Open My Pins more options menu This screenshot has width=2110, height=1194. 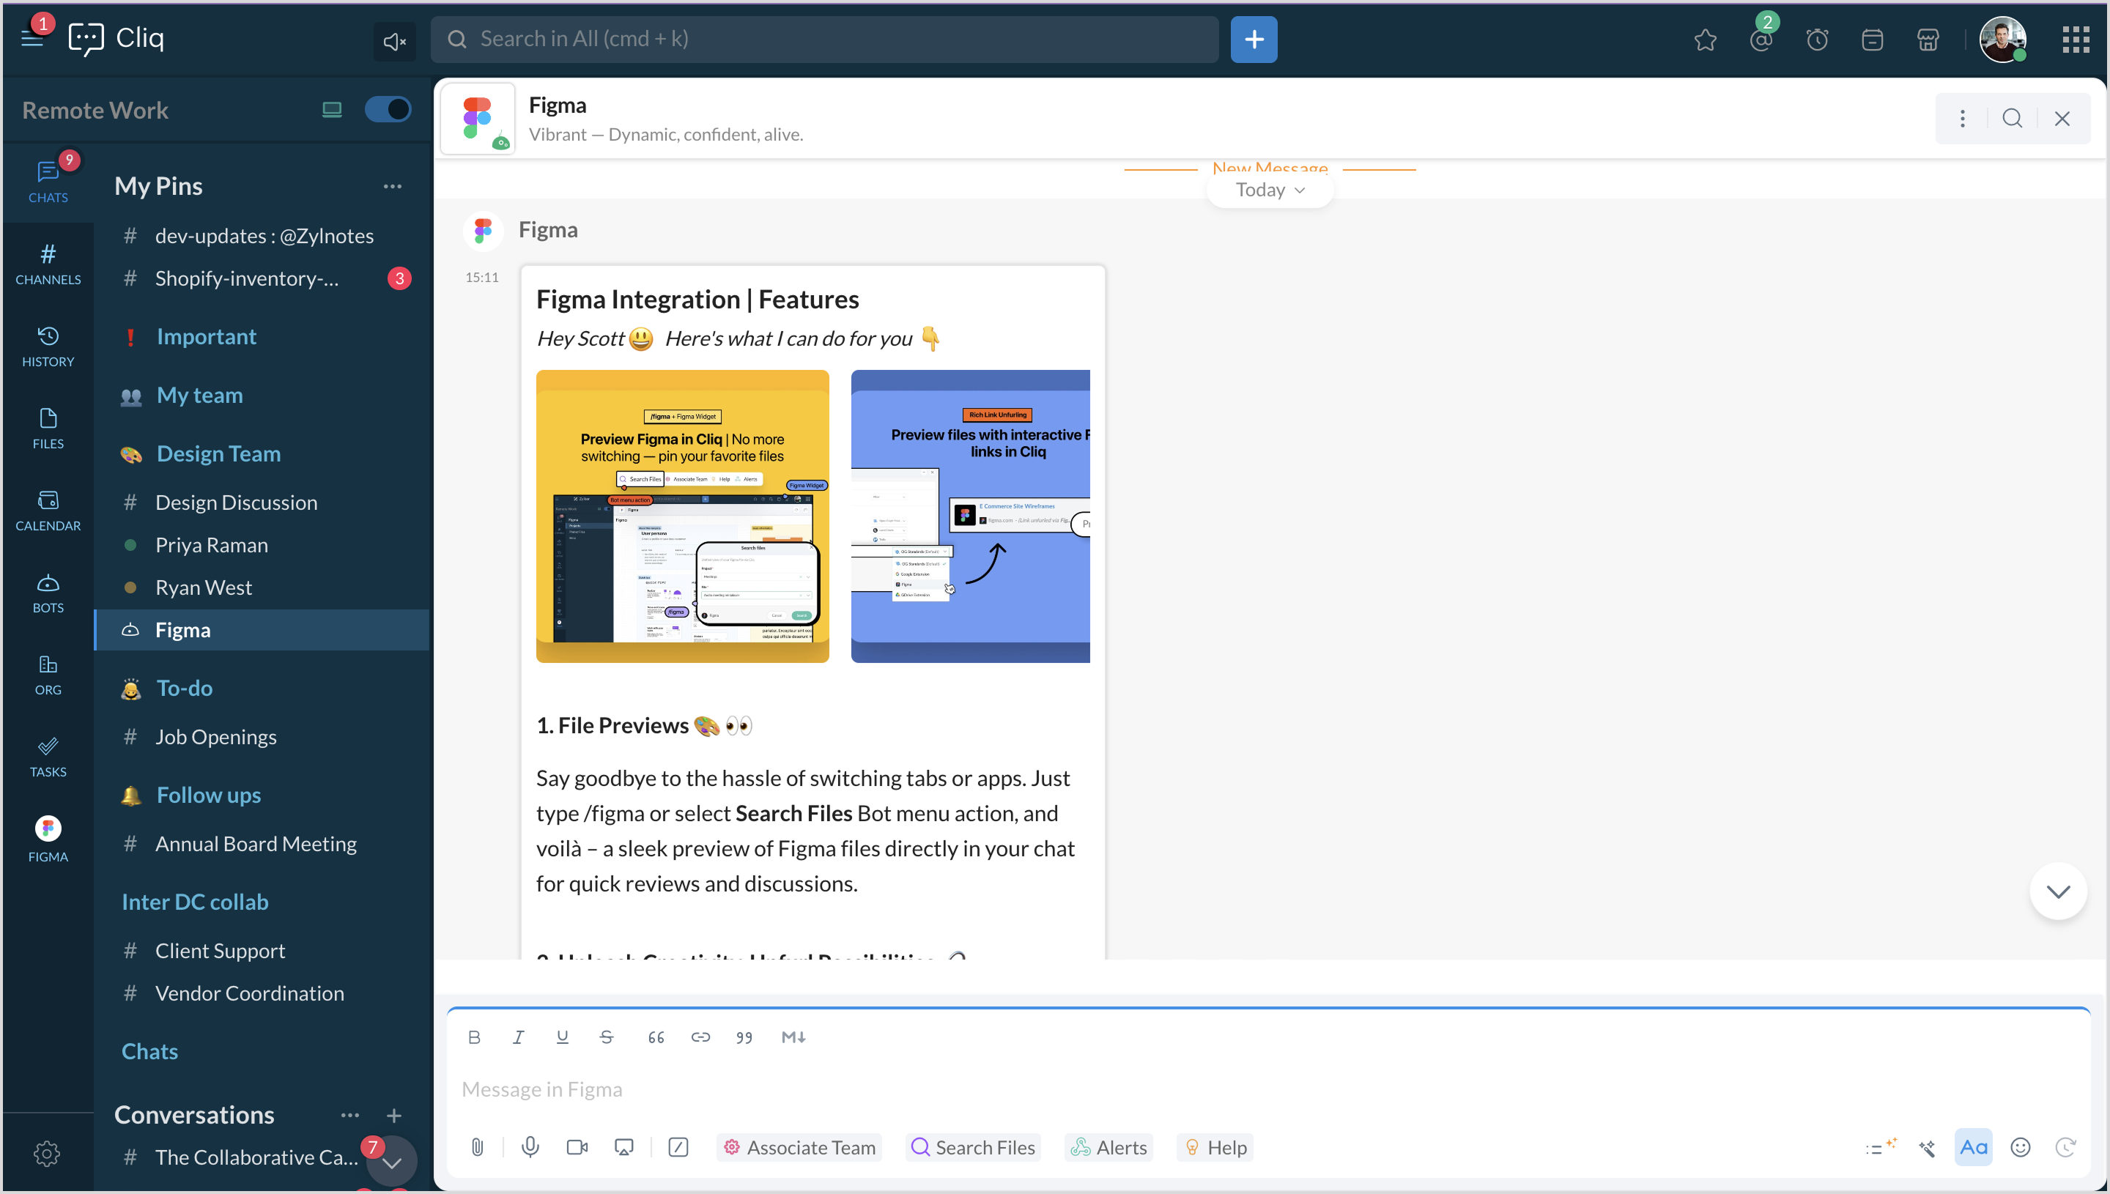pos(392,186)
